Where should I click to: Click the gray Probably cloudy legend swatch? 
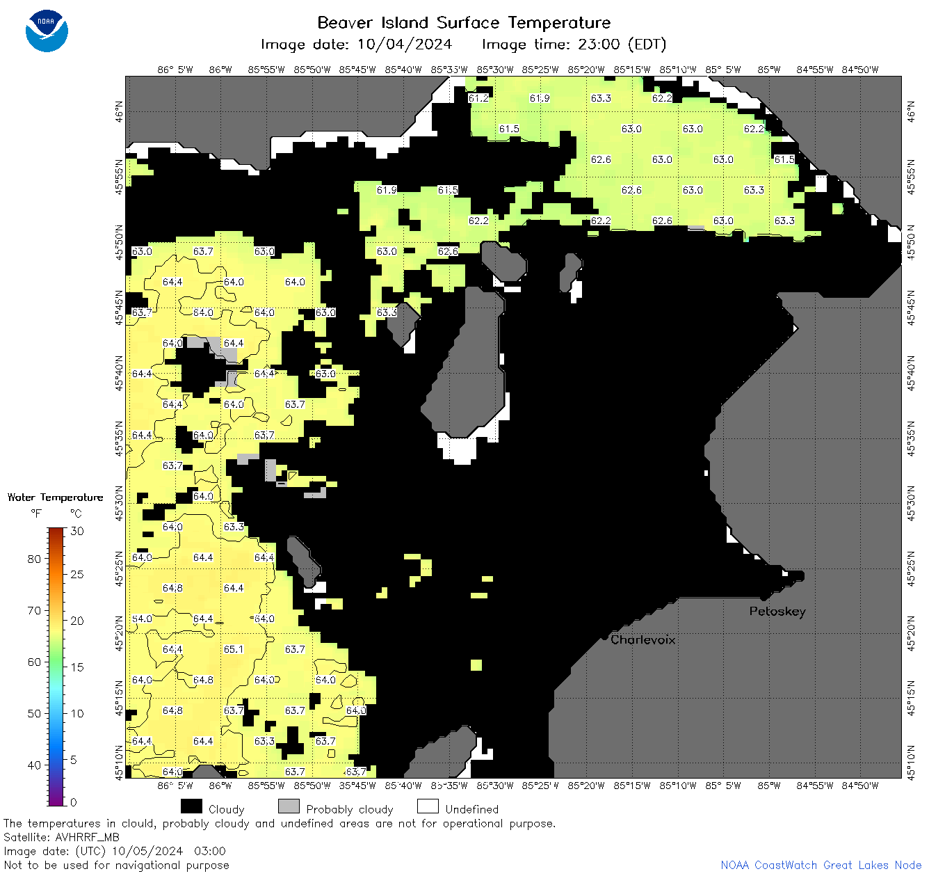pyautogui.click(x=289, y=806)
